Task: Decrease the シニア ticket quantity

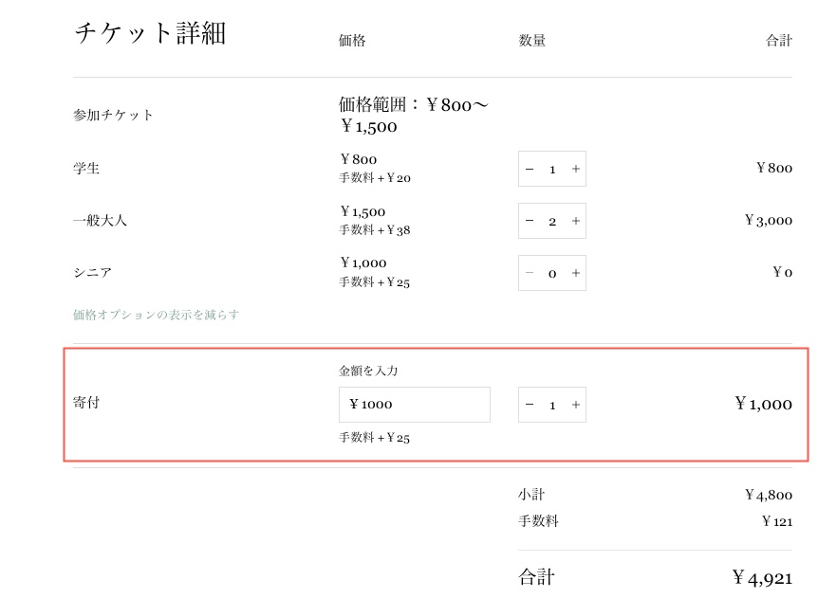Action: pos(530,273)
